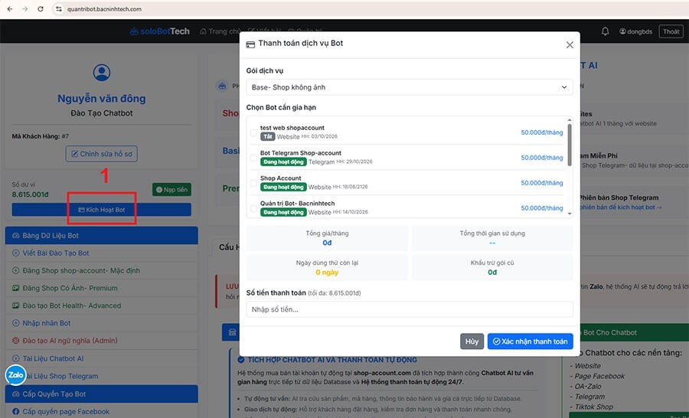Click image icon beside Đào tạo Bot Health
This screenshot has width=689, height=418.
[16, 305]
